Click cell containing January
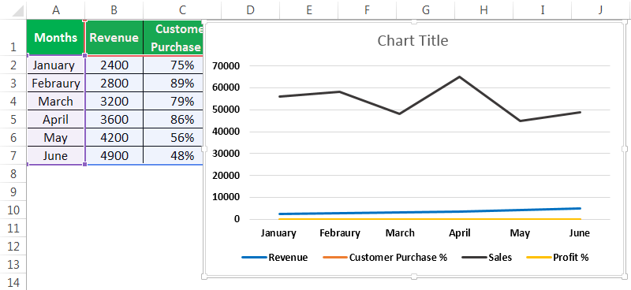Screen dimensions: 631x290 [56, 65]
